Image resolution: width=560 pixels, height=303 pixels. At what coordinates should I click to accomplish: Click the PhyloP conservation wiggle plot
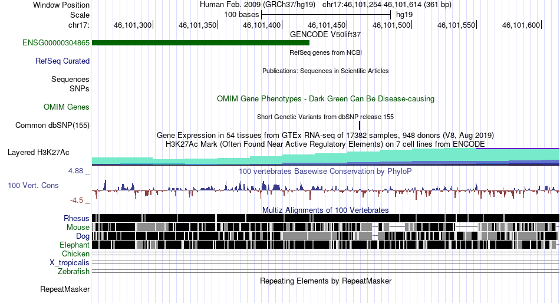click(326, 189)
